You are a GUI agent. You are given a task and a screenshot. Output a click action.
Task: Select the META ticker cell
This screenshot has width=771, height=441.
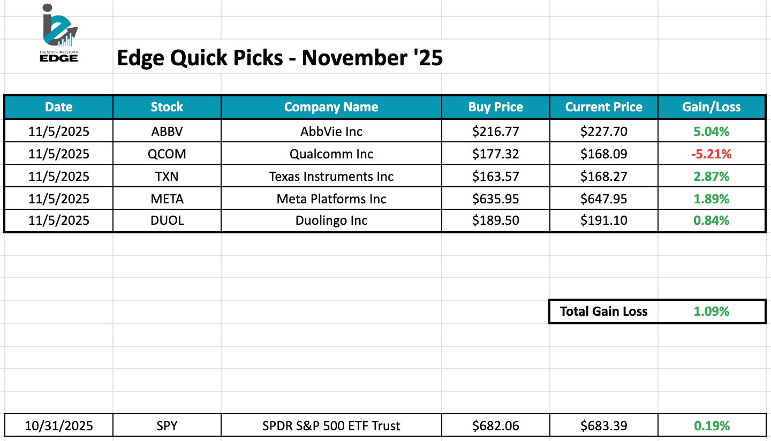(x=167, y=199)
